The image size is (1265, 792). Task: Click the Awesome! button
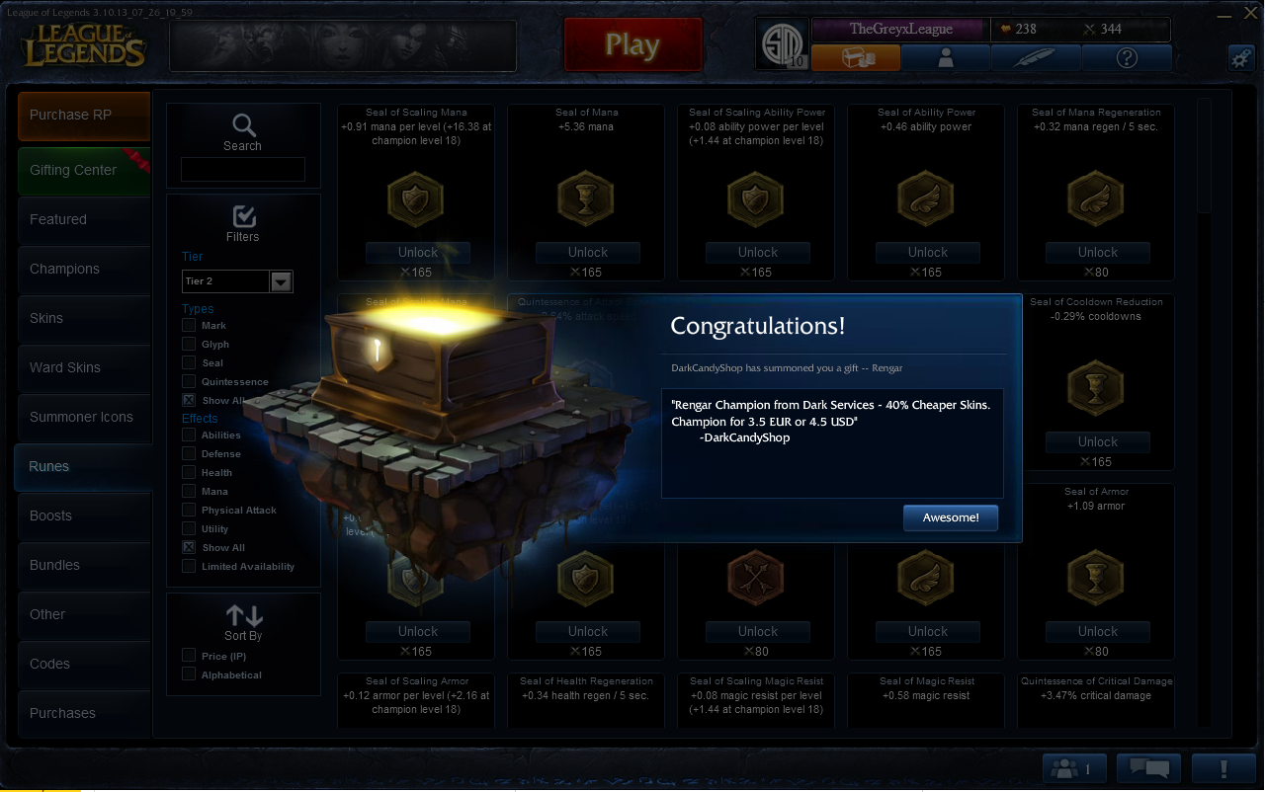[x=951, y=517]
